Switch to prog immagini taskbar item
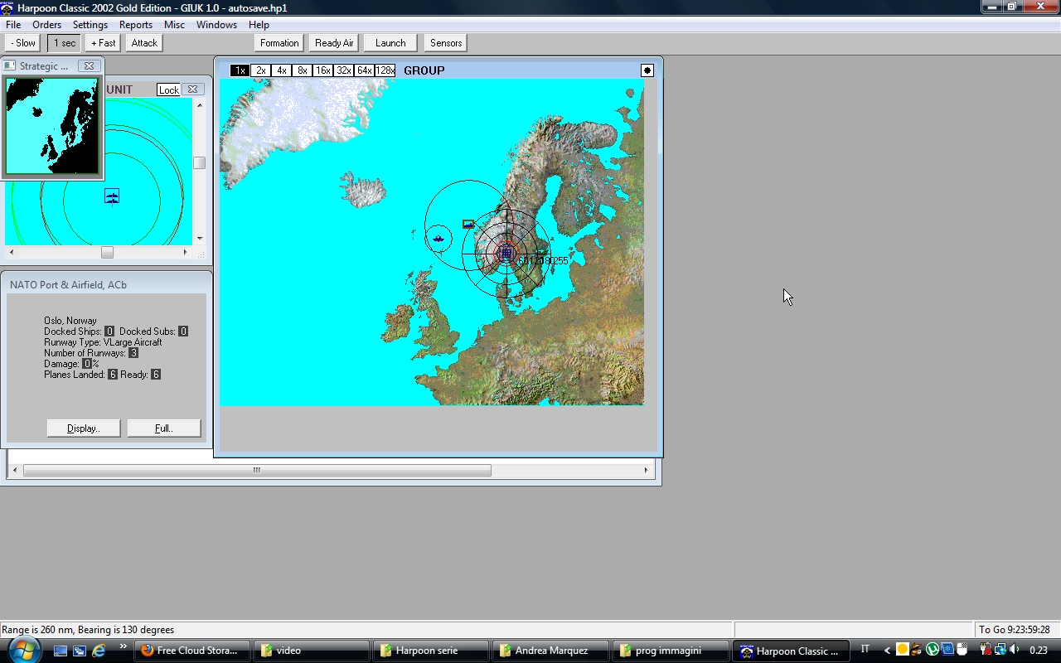 [669, 651]
